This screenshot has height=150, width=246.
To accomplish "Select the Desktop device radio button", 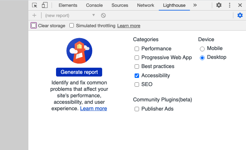I will (202, 58).
